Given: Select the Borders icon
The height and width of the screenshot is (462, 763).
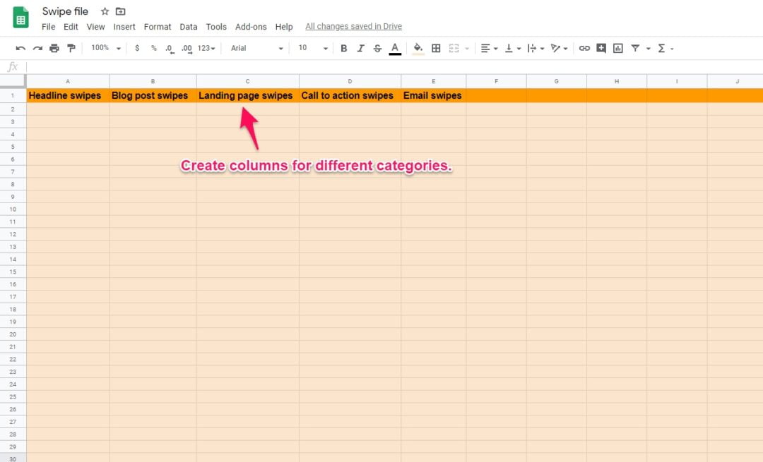Looking at the screenshot, I should pyautogui.click(x=436, y=48).
